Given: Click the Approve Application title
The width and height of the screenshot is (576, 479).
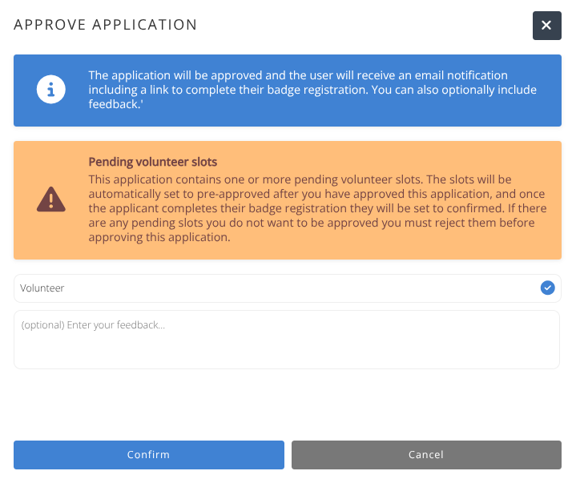Looking at the screenshot, I should pyautogui.click(x=106, y=25).
